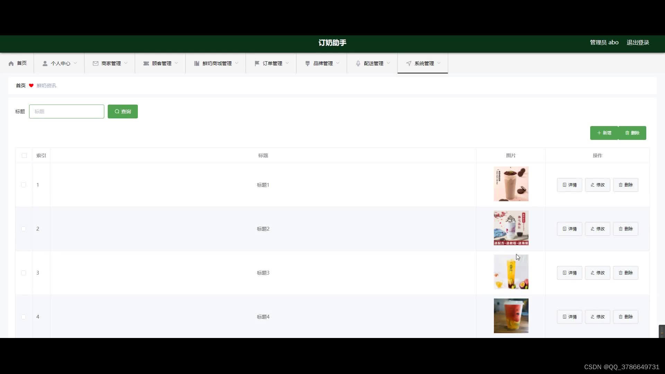This screenshot has height=374, width=665.
Task: Click the envelope icon on 商家管理
Action: point(96,63)
